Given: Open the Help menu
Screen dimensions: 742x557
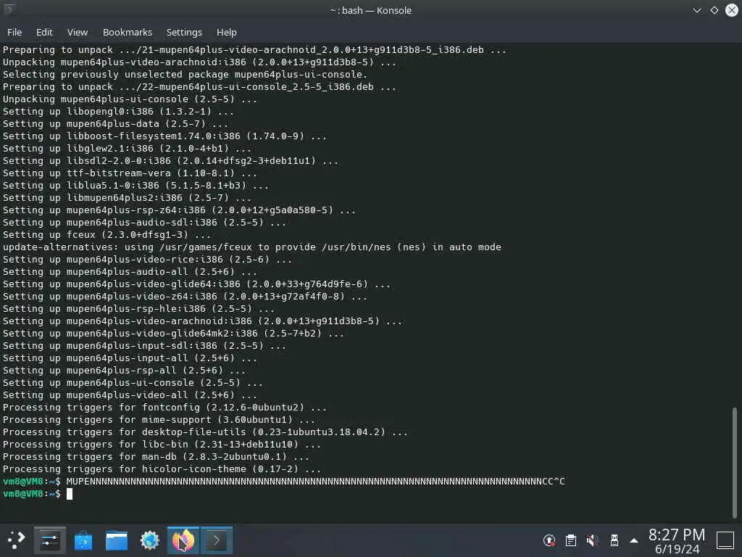Looking at the screenshot, I should tap(226, 32).
